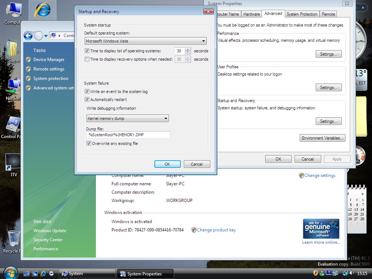
Task: Click the network connection tray icon
Action: click(345, 273)
